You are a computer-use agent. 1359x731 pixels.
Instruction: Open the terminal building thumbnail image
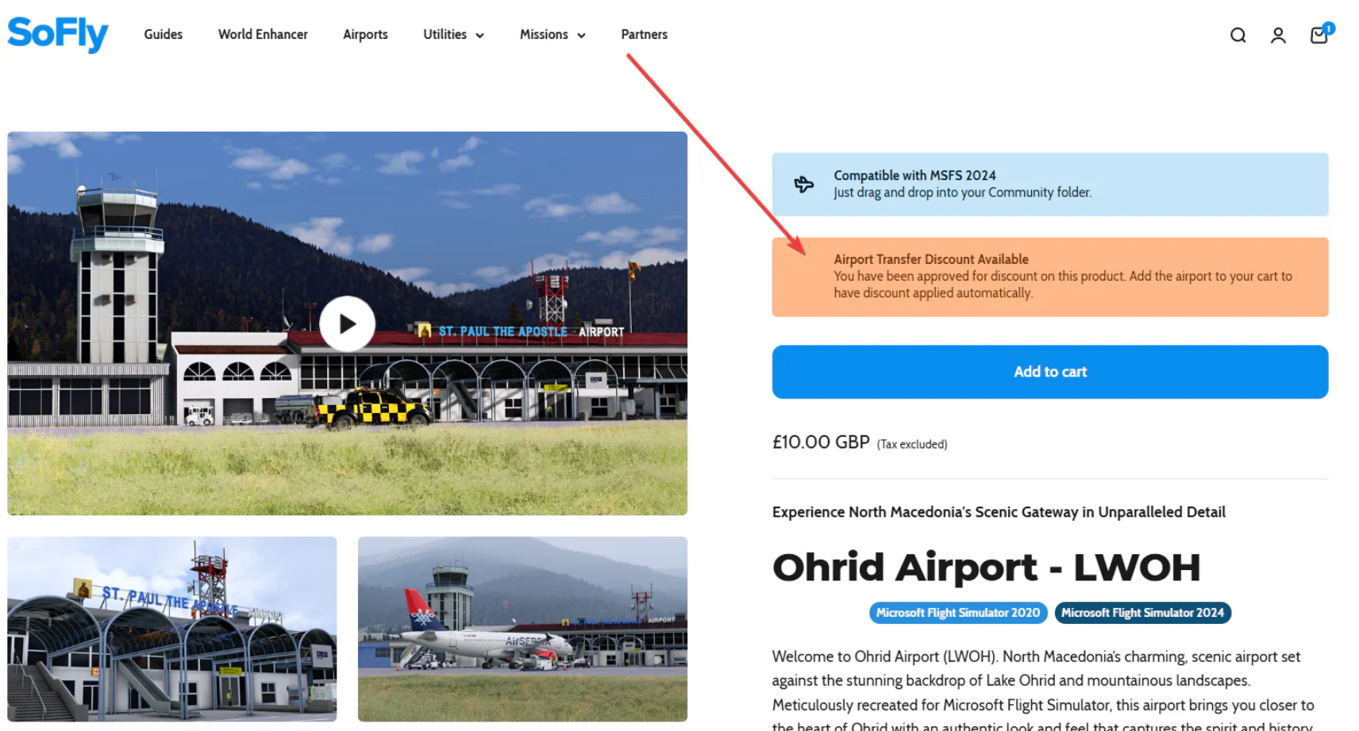click(x=172, y=629)
